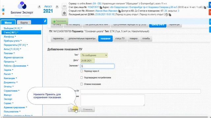Click the long ПУ text field
This screenshot has height=118, width=211.
click(x=140, y=91)
